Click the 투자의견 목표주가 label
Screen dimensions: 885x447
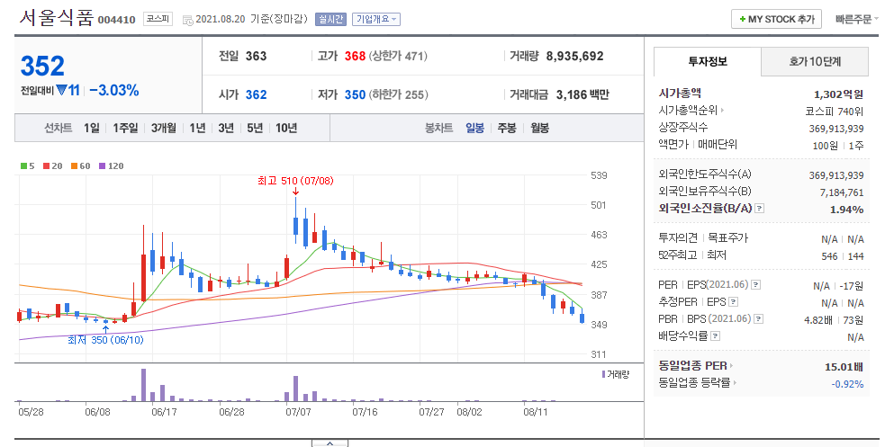[703, 237]
